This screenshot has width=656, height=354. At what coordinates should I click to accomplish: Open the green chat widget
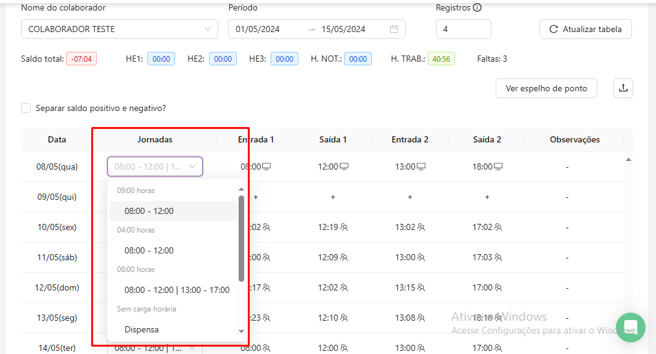pos(630,327)
